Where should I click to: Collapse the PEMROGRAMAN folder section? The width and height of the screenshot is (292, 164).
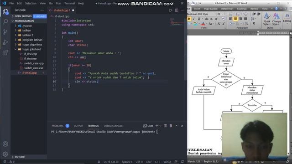click(29, 21)
